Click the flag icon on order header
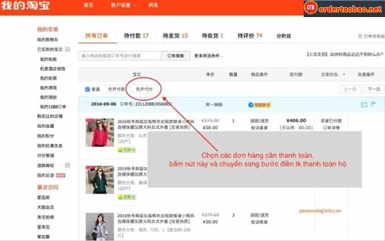The width and height of the screenshot is (385, 241). pyautogui.click(x=373, y=105)
